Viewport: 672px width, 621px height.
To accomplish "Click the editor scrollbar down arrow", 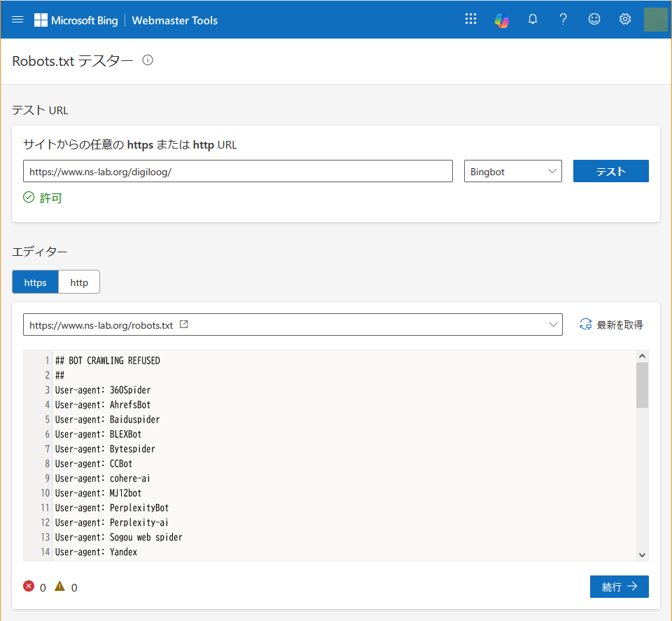I will [x=642, y=555].
